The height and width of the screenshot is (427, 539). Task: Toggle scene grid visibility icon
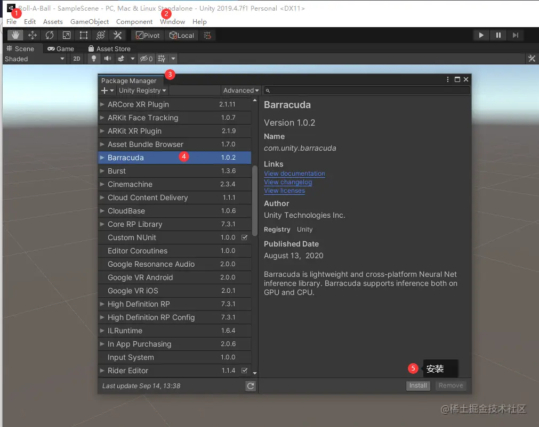pyautogui.click(x=162, y=59)
